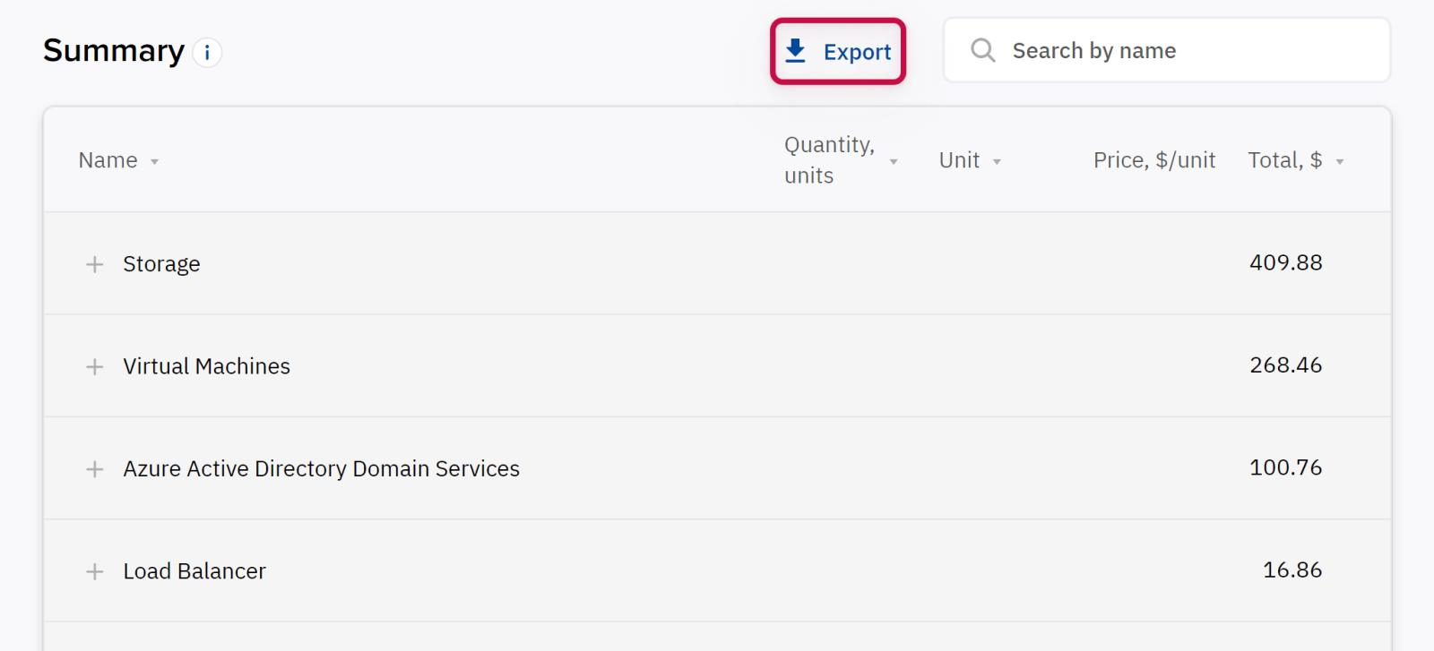Sort by Quantity, units column arrow

(x=894, y=162)
